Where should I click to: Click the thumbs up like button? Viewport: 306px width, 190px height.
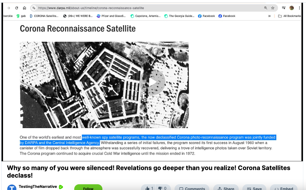coord(149,188)
